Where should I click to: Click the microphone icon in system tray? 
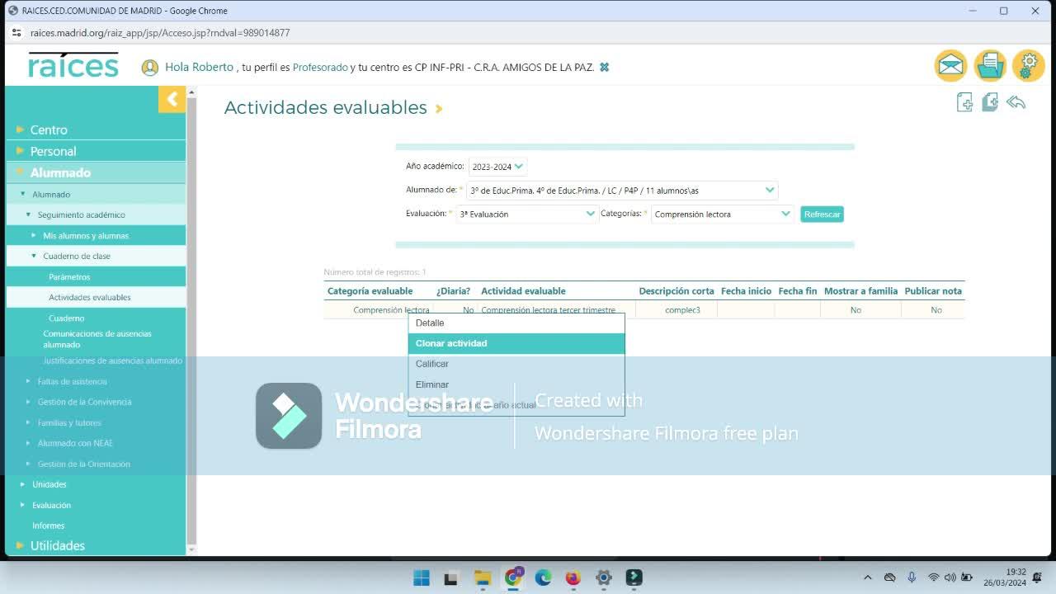pyautogui.click(x=912, y=577)
